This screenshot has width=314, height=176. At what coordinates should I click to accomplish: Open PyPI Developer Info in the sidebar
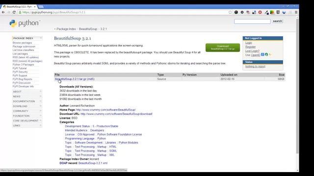(23, 87)
